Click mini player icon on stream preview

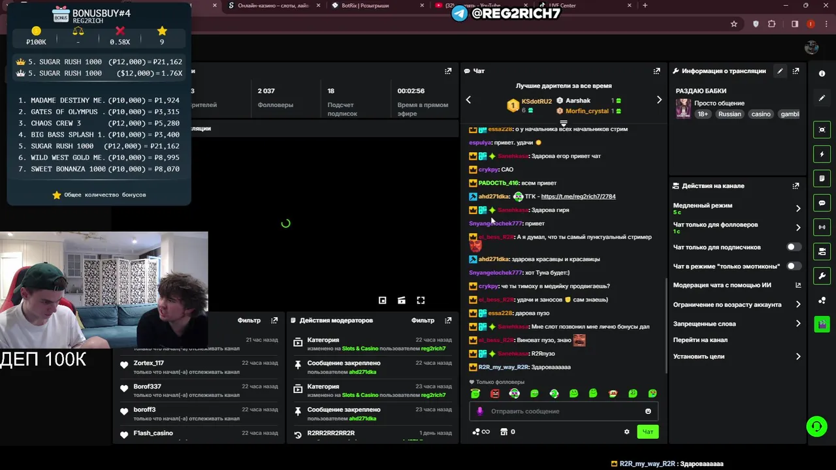(x=383, y=300)
